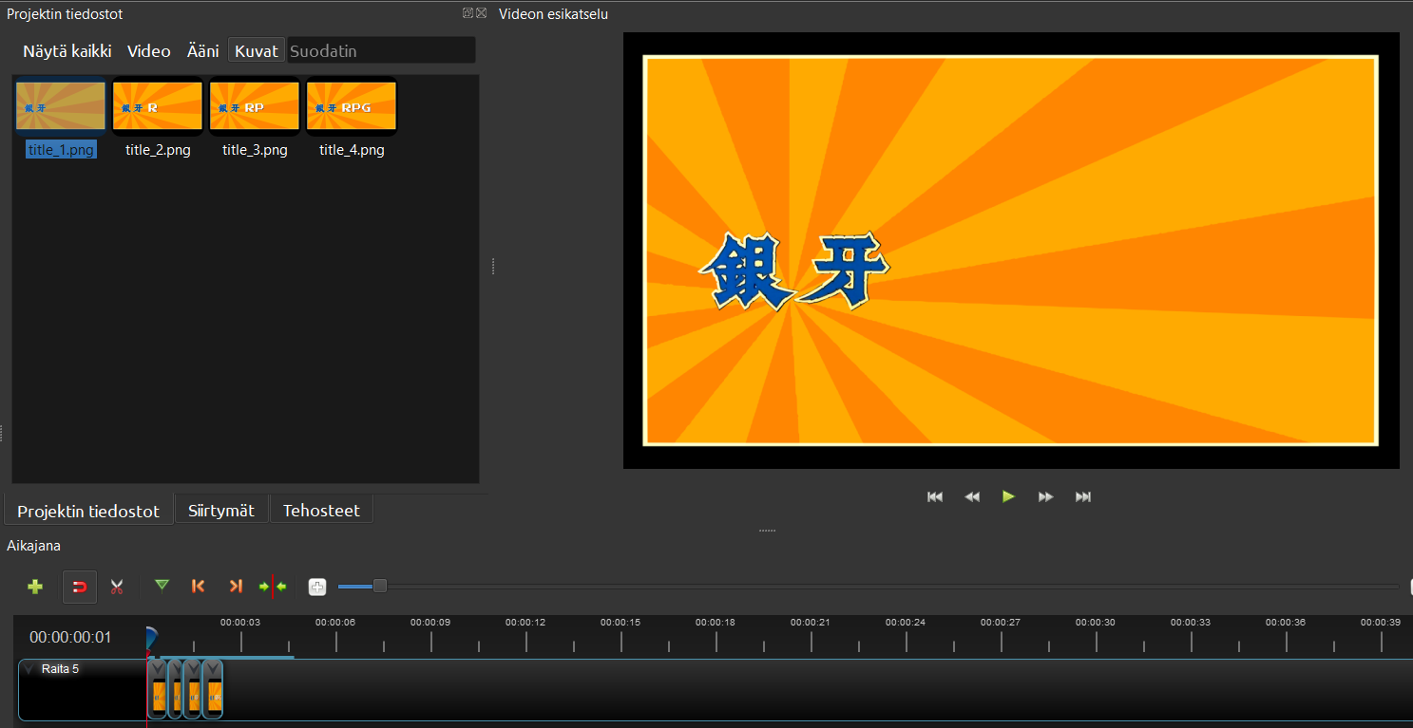Switch to the Projektin tiedostot tab
The height and width of the screenshot is (728, 1413).
point(88,511)
